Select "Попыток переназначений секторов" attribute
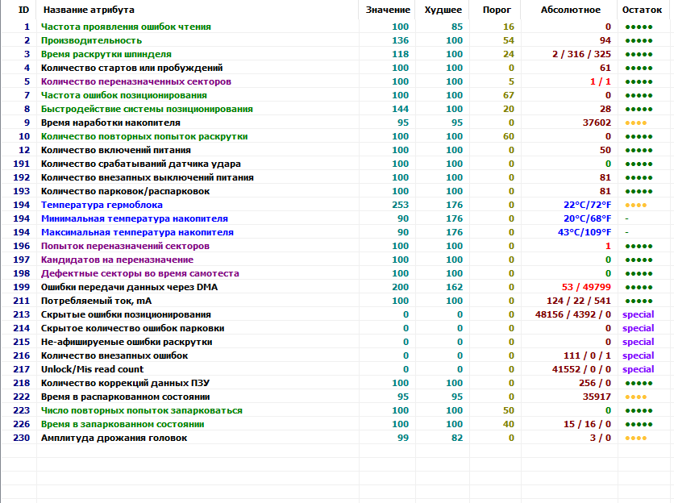Image resolution: width=674 pixels, height=503 pixels. click(125, 246)
